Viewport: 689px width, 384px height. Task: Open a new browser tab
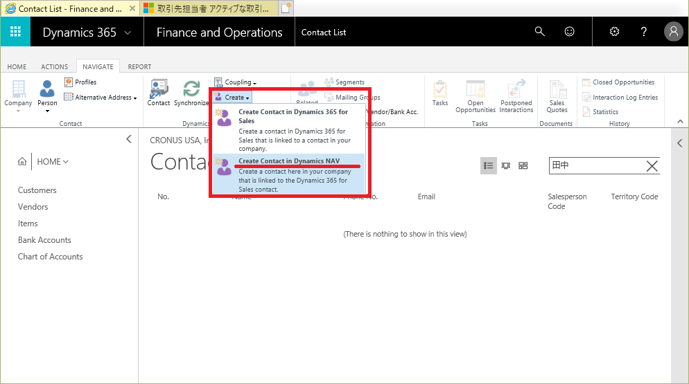(x=286, y=8)
